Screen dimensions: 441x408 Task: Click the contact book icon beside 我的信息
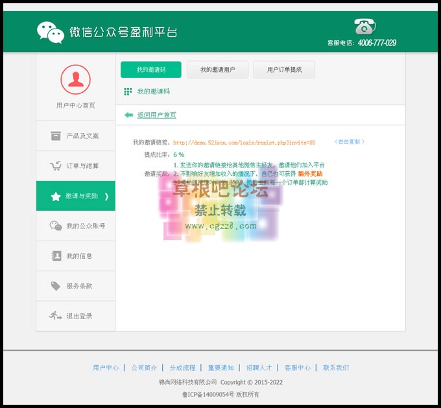[56, 256]
